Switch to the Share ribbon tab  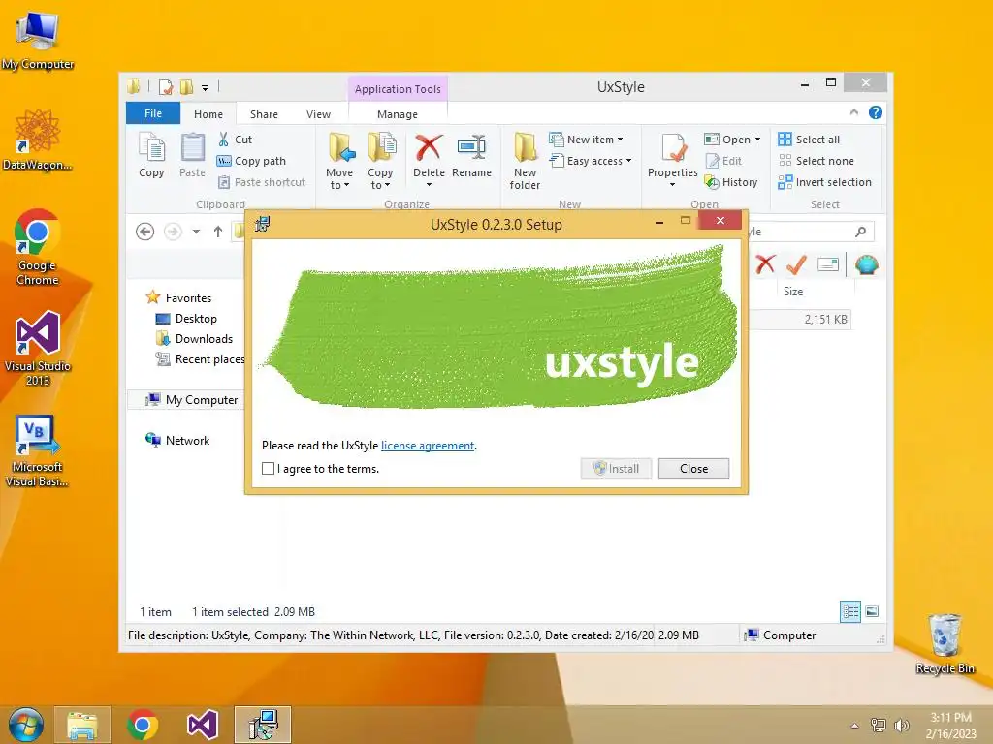point(264,114)
